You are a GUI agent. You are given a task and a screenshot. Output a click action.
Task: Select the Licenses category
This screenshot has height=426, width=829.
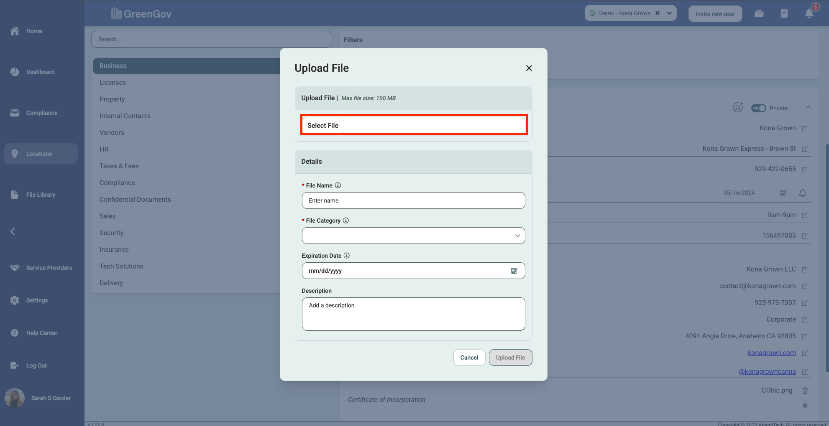[x=113, y=83]
